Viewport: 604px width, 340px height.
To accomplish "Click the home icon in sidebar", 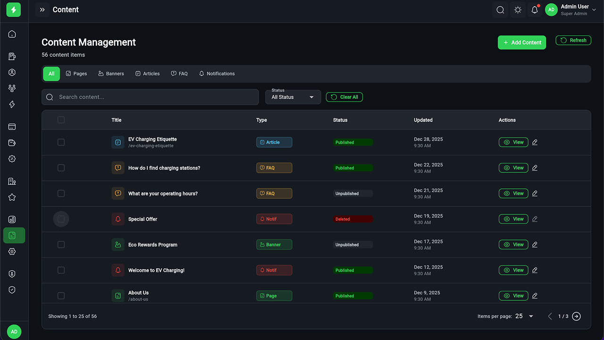I will point(12,34).
